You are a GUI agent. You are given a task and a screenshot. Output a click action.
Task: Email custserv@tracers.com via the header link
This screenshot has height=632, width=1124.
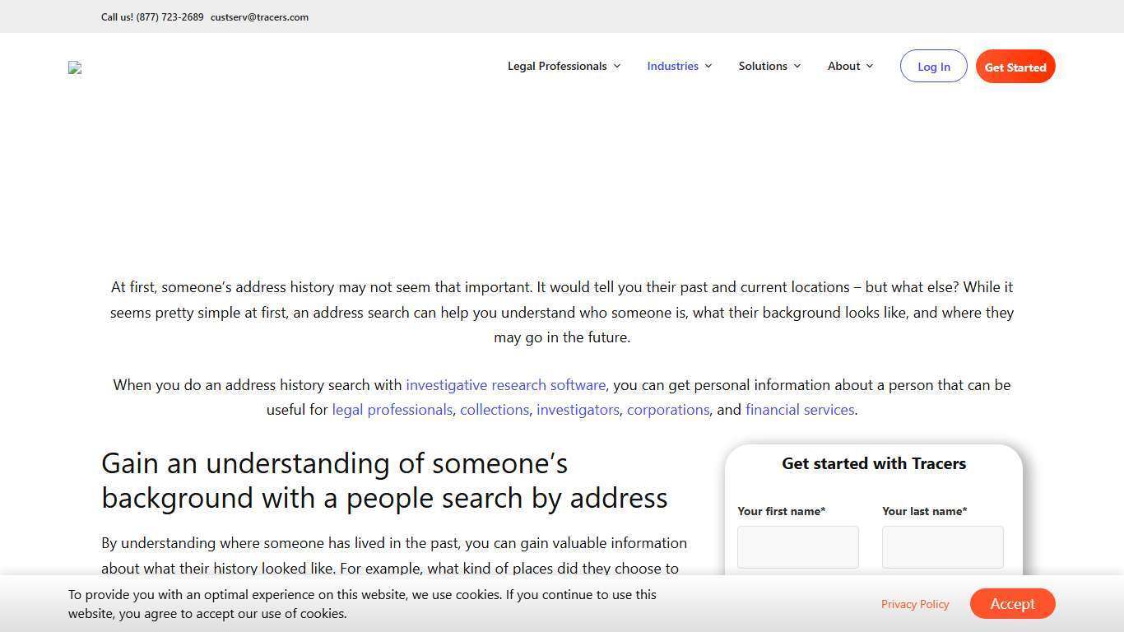click(259, 16)
